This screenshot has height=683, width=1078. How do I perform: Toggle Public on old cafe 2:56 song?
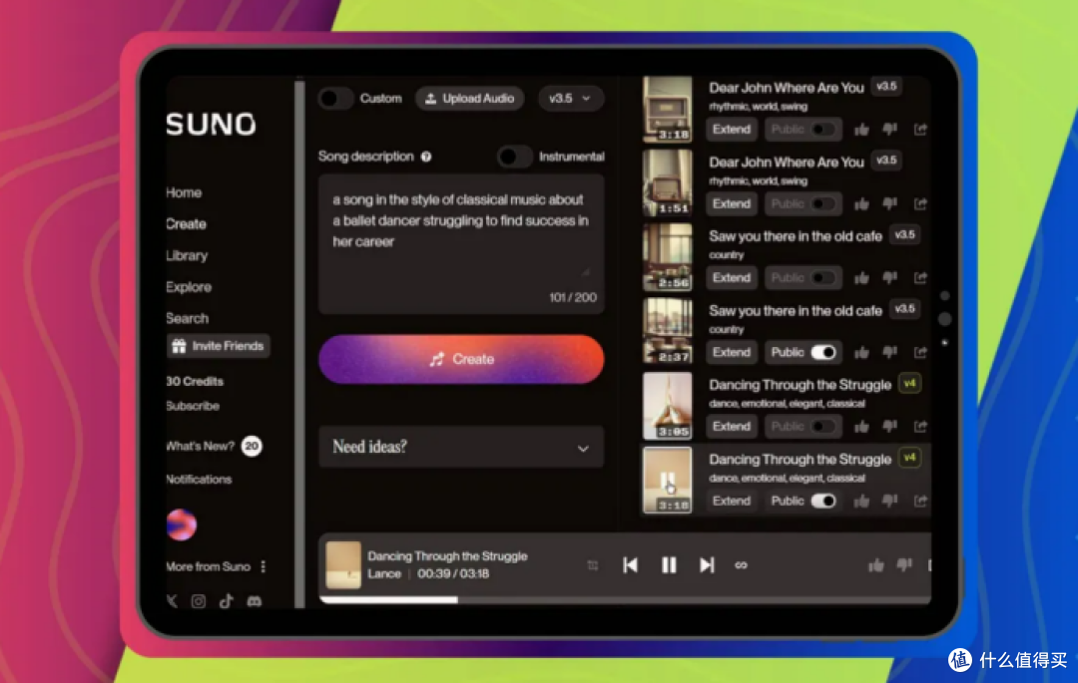coord(822,278)
